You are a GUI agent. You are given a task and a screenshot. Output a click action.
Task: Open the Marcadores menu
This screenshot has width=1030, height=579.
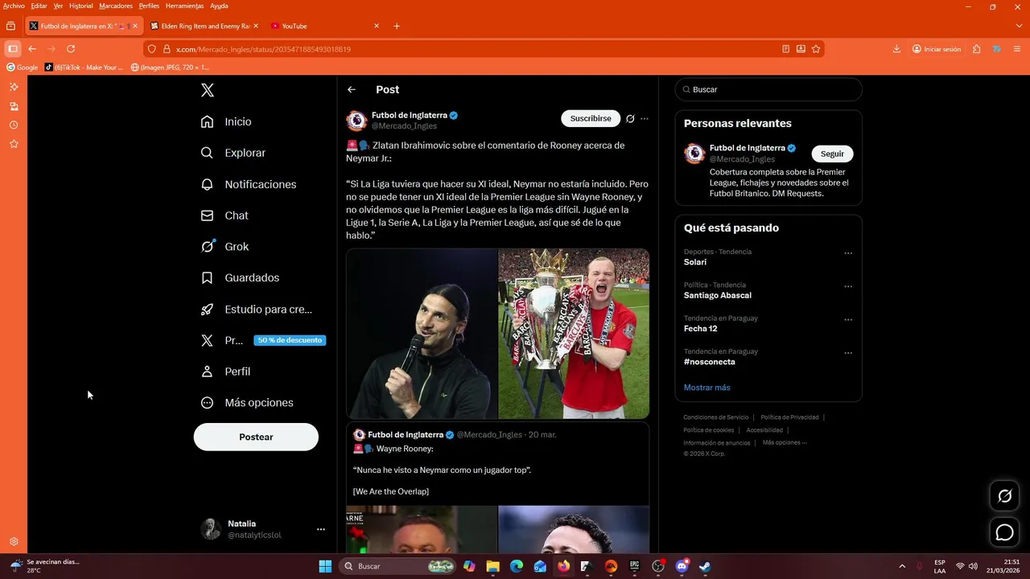(116, 6)
